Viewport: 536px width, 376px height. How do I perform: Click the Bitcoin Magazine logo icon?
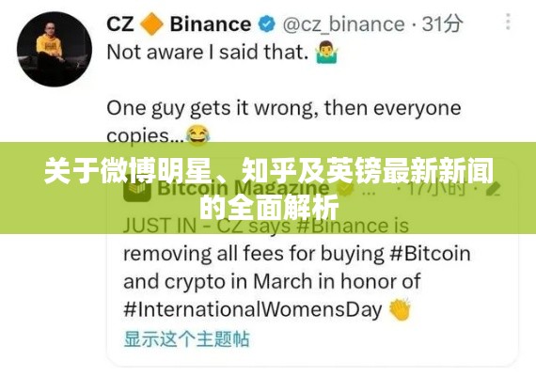137,190
